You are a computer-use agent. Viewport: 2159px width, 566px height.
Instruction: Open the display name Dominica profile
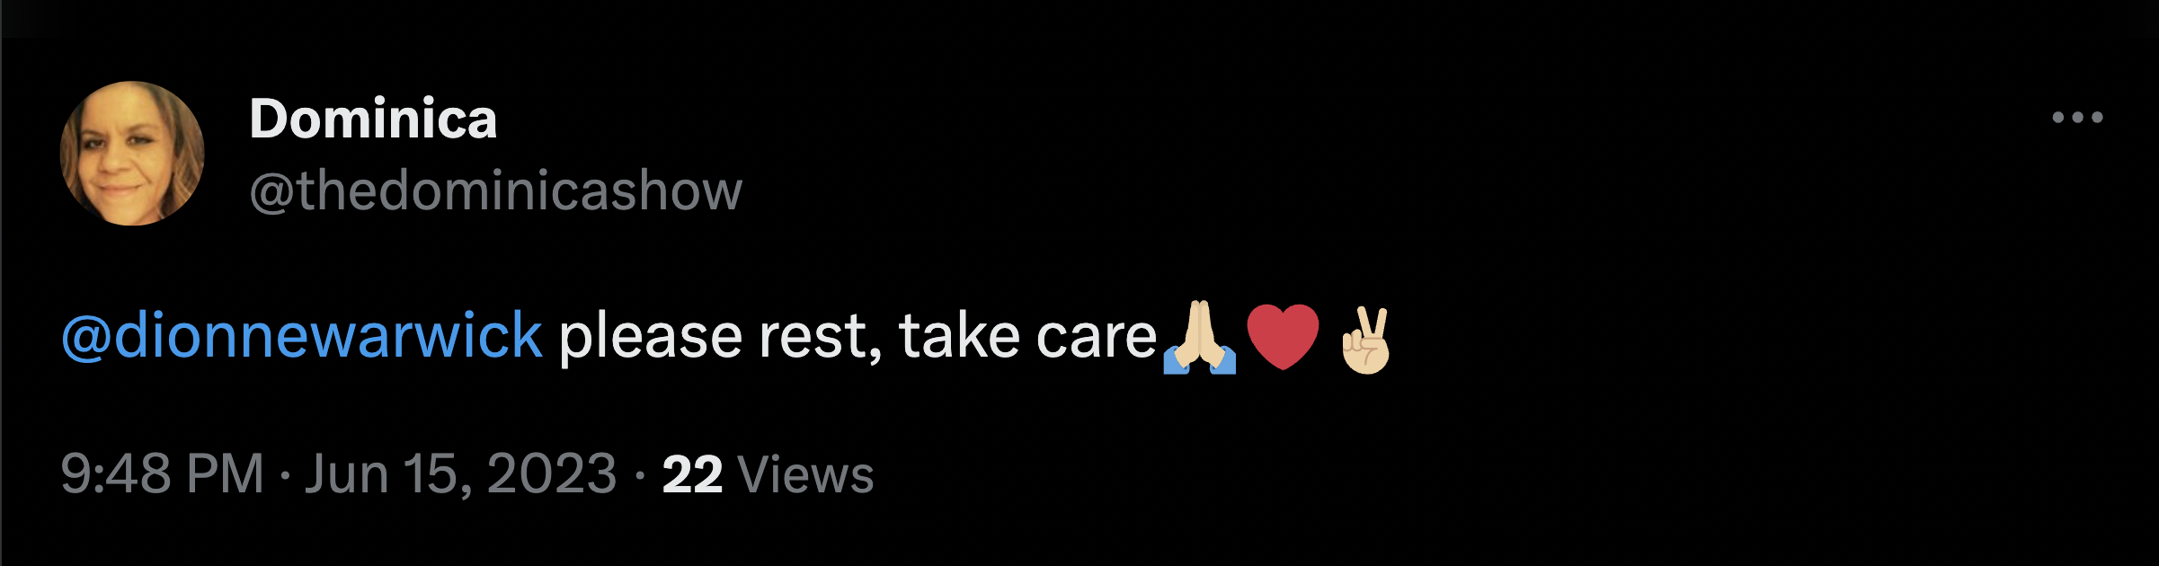tap(373, 119)
